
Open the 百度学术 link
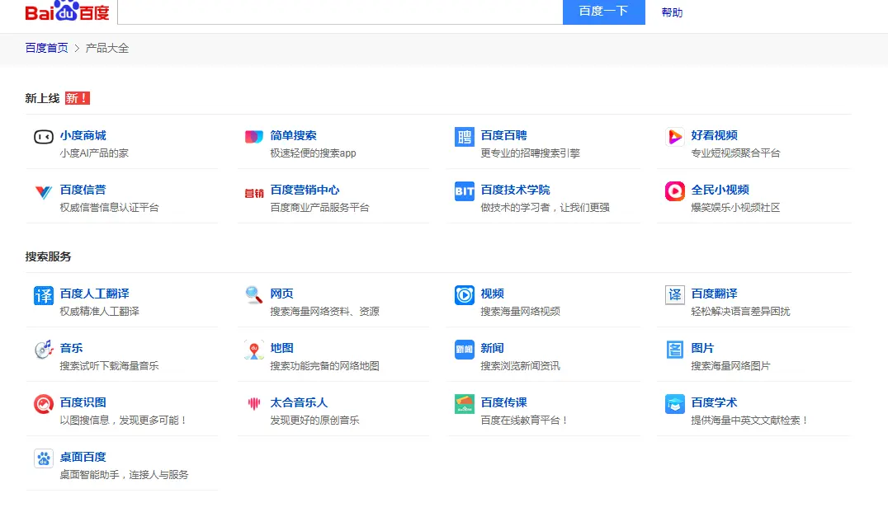click(714, 402)
